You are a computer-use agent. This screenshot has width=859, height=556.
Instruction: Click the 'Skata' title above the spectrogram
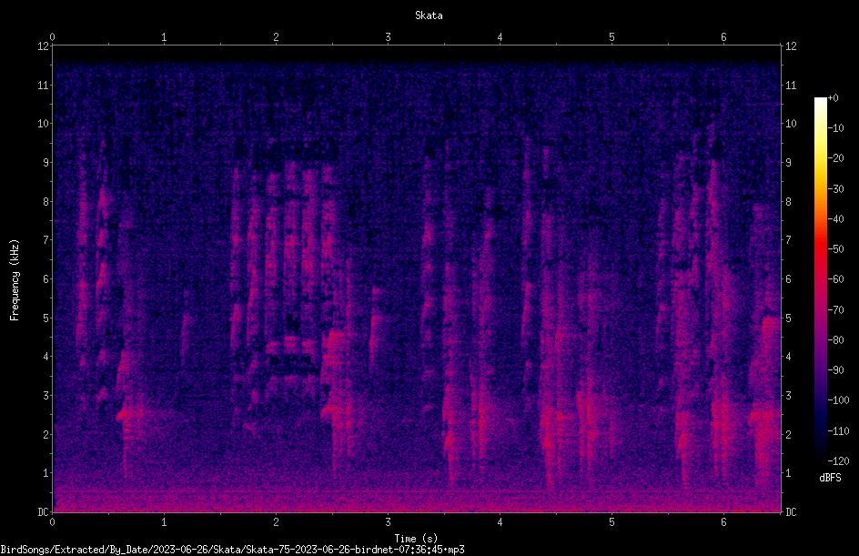click(429, 15)
